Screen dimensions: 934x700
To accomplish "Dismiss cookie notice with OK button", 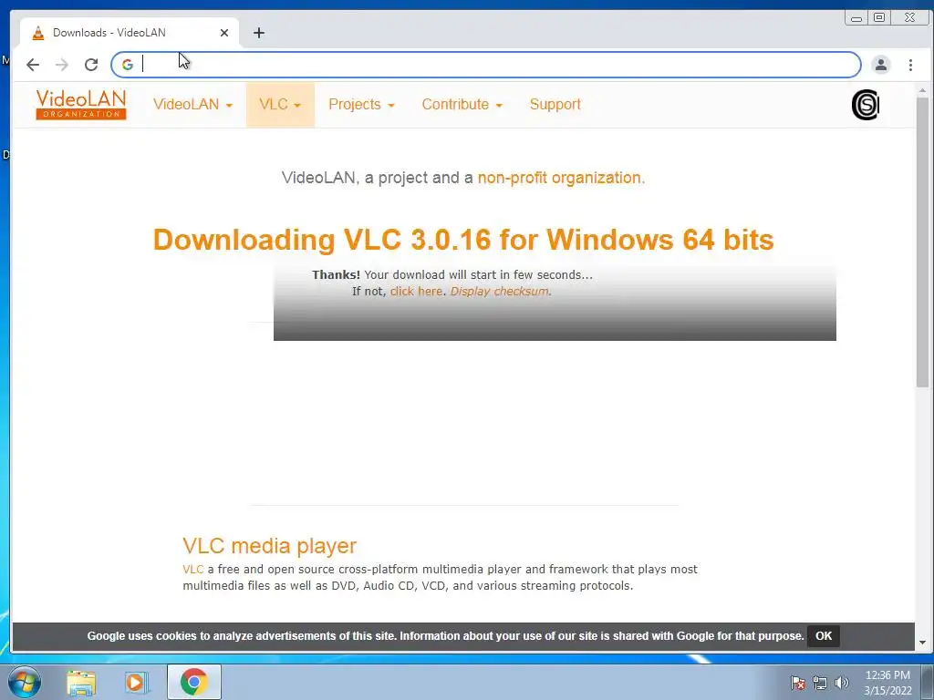I will click(x=824, y=635).
